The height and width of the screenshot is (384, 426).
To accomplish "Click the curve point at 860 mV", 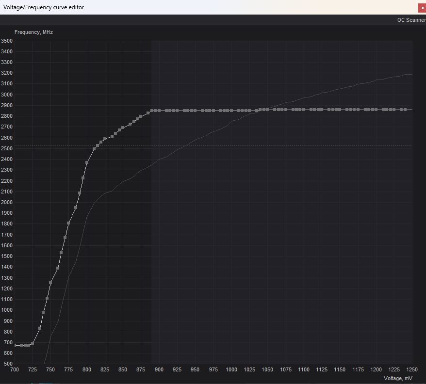I will [x=130, y=124].
